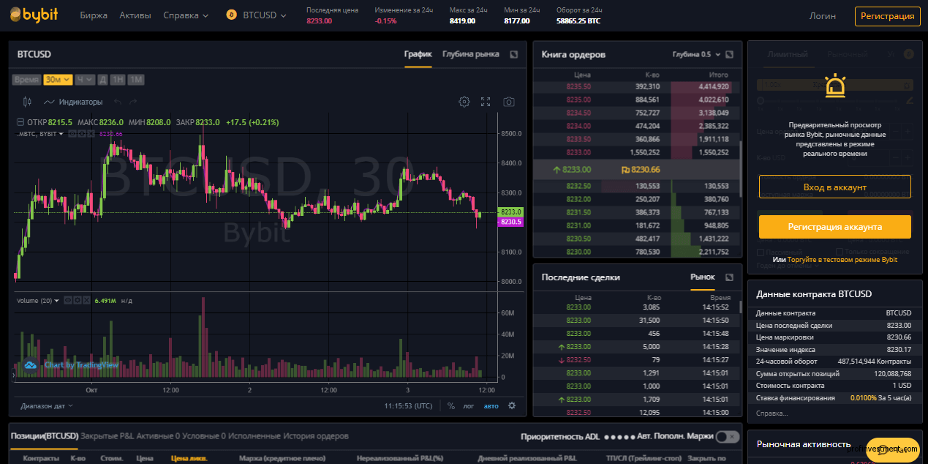Open the Индикаторы indicators menu

(73, 102)
